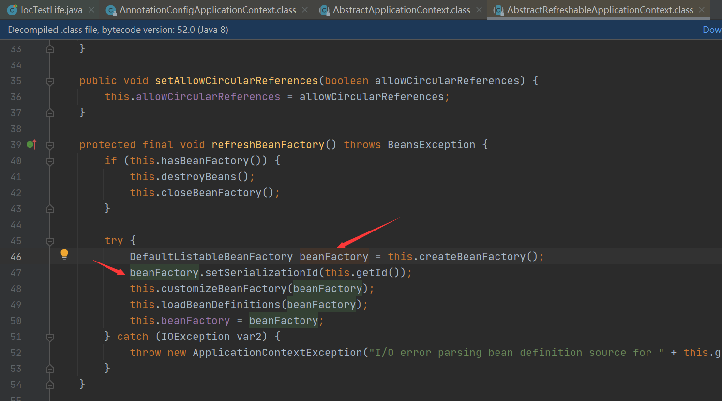Click the BeansException class name

pyautogui.click(x=432, y=145)
